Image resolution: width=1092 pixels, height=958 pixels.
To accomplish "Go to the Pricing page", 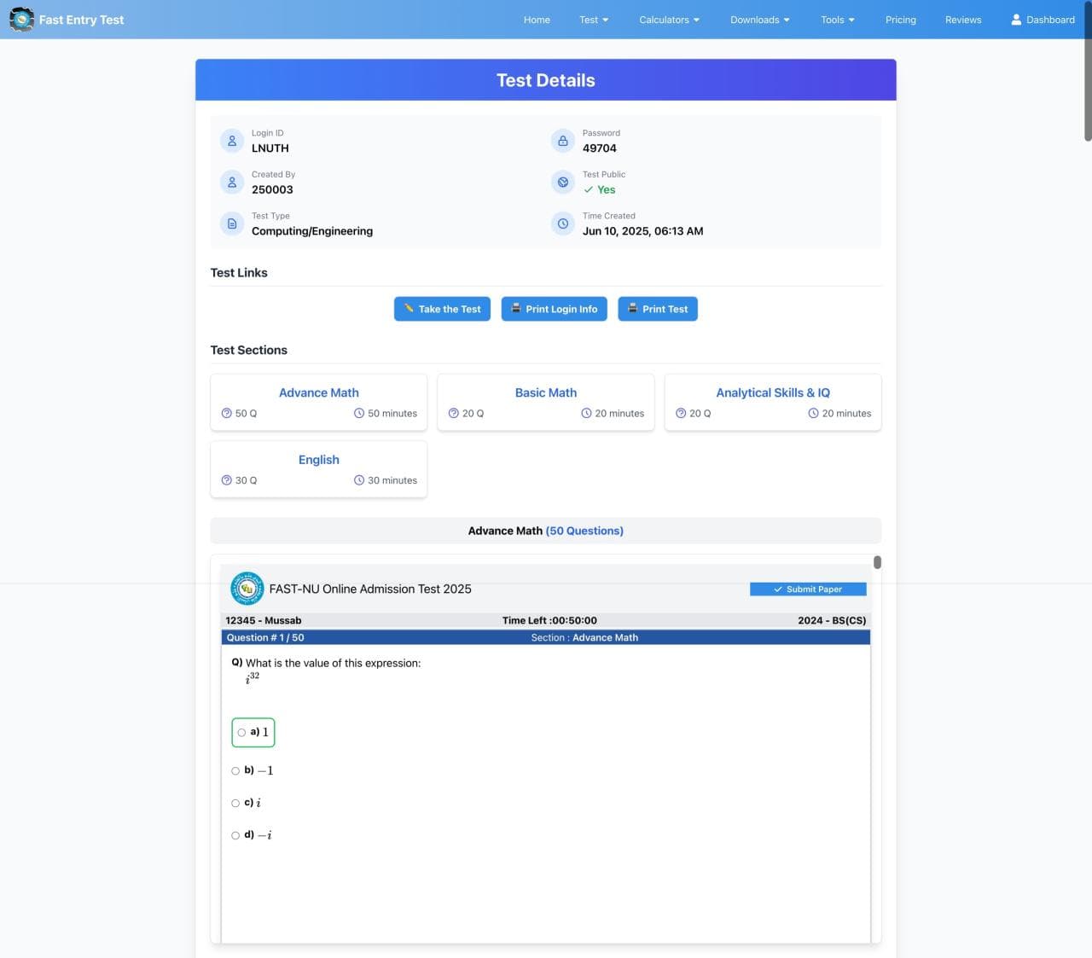I will click(x=900, y=19).
